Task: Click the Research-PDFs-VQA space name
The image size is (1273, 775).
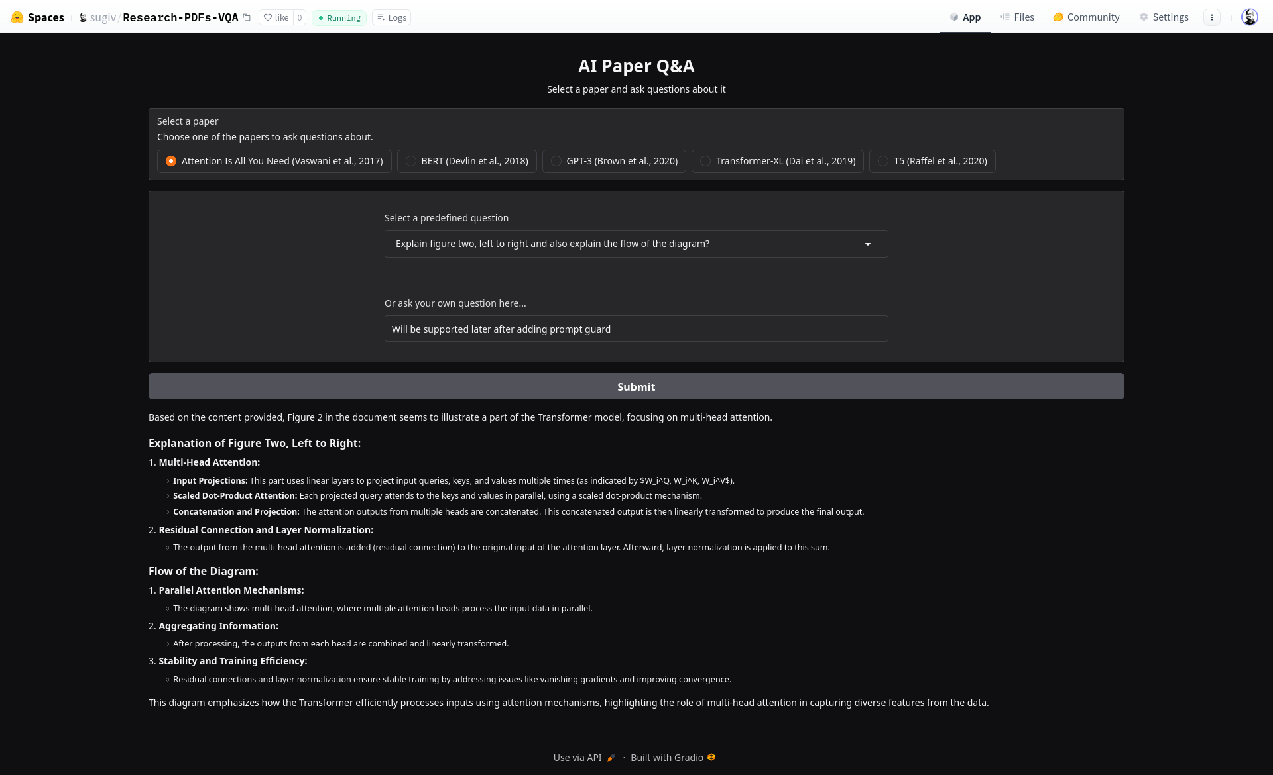Action: pos(180,17)
